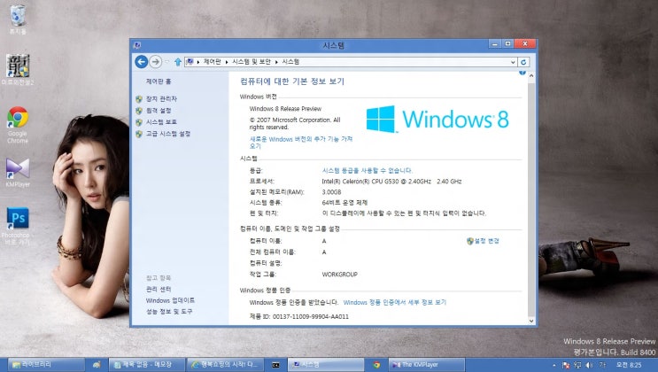Launch the Photoshop desktop shortcut
Screen dimensions: 658x372
[18, 226]
